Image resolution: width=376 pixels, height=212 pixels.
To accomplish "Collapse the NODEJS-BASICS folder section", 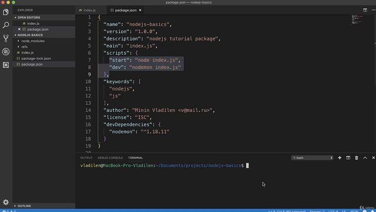I will pyautogui.click(x=30, y=35).
